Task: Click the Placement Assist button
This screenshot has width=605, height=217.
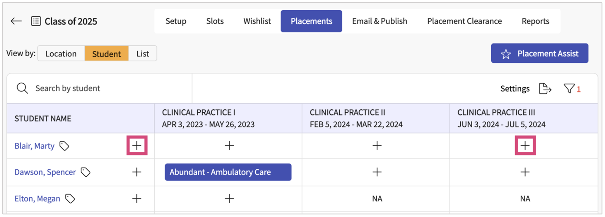Action: 539,53
